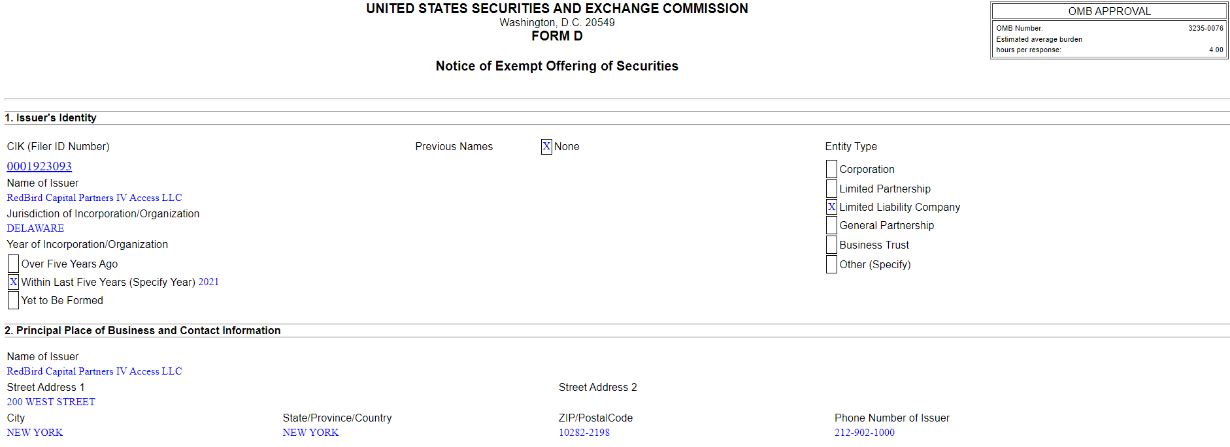Click the DELAWARE jurisdiction value
The width and height of the screenshot is (1230, 447).
point(35,228)
